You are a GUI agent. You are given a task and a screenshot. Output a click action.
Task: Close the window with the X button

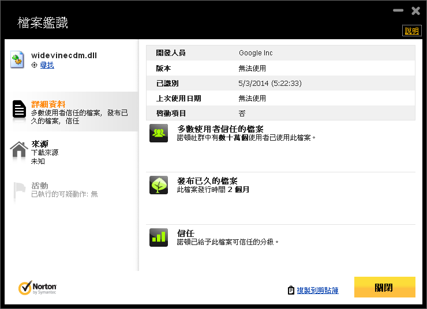tap(415, 10)
